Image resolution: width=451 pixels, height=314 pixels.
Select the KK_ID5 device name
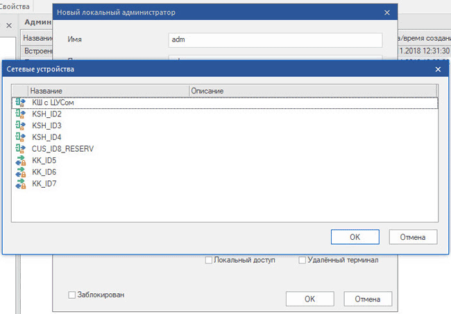(x=44, y=160)
